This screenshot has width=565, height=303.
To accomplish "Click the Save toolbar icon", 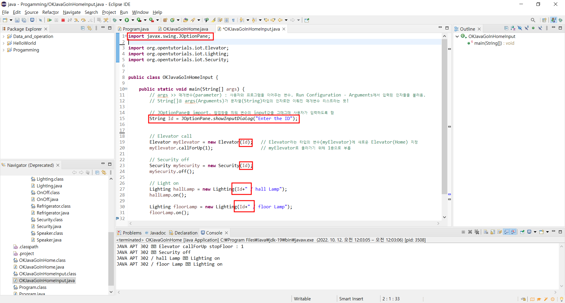I will tap(17, 20).
